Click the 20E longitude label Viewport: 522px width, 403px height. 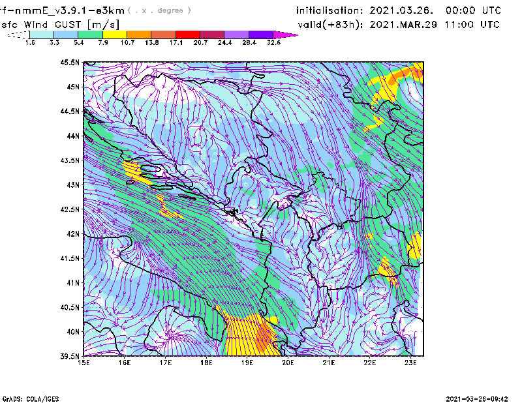click(x=288, y=363)
